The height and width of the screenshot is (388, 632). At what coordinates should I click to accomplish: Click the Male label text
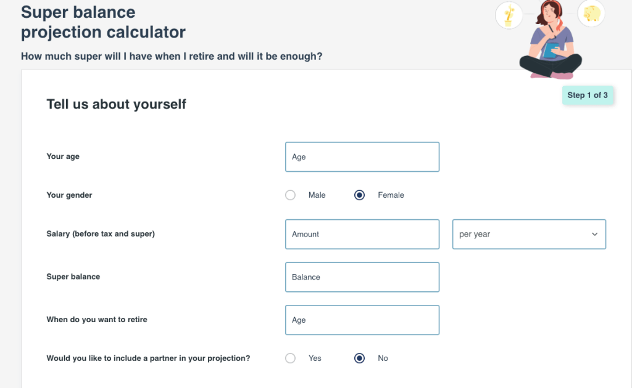coord(317,195)
